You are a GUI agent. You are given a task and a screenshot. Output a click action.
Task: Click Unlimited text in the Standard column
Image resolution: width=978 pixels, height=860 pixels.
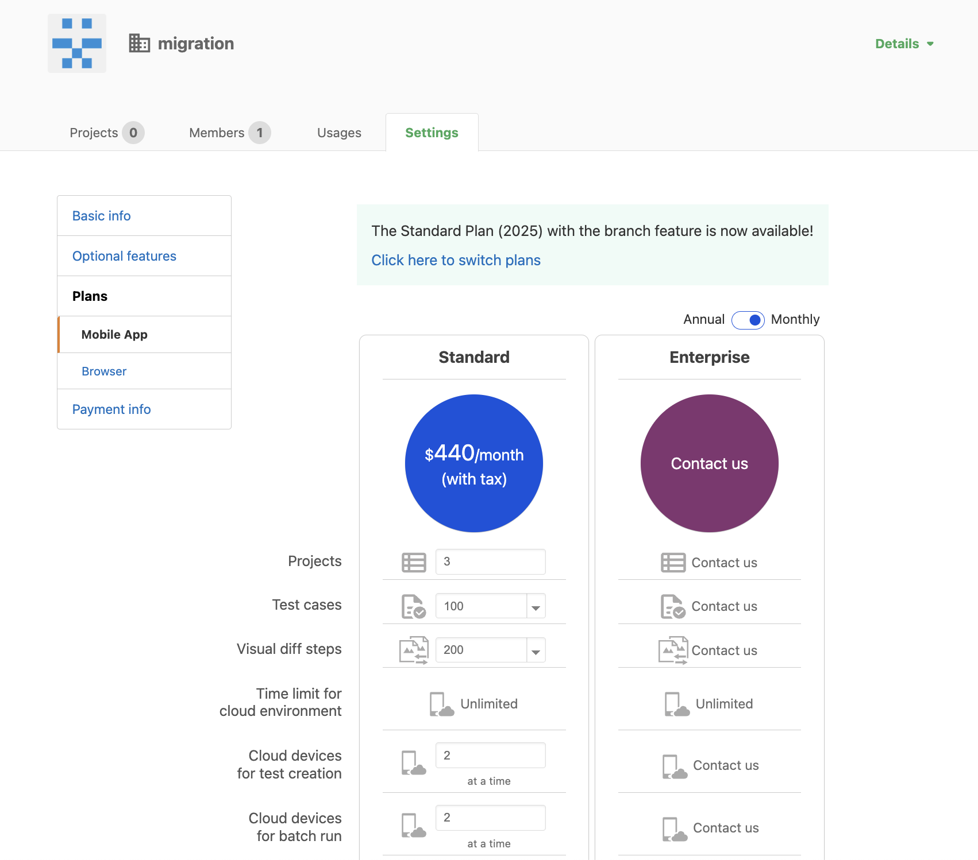pos(489,704)
